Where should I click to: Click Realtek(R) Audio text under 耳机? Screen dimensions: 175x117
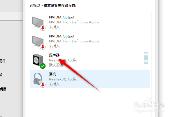click(63, 79)
